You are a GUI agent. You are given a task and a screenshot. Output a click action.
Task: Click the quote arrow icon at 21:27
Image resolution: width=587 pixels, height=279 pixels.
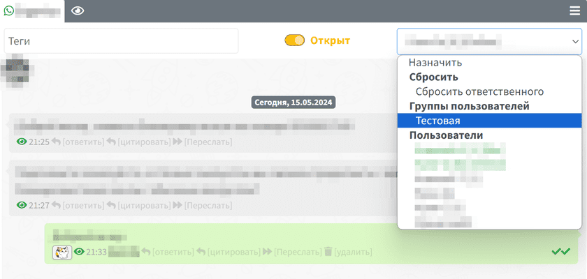tap(111, 205)
